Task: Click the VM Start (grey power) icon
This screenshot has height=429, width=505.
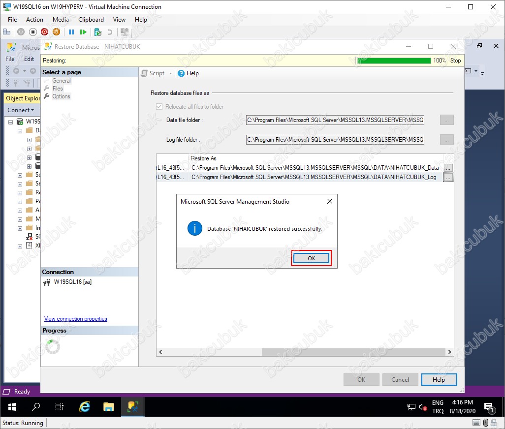Action: pyautogui.click(x=21, y=32)
